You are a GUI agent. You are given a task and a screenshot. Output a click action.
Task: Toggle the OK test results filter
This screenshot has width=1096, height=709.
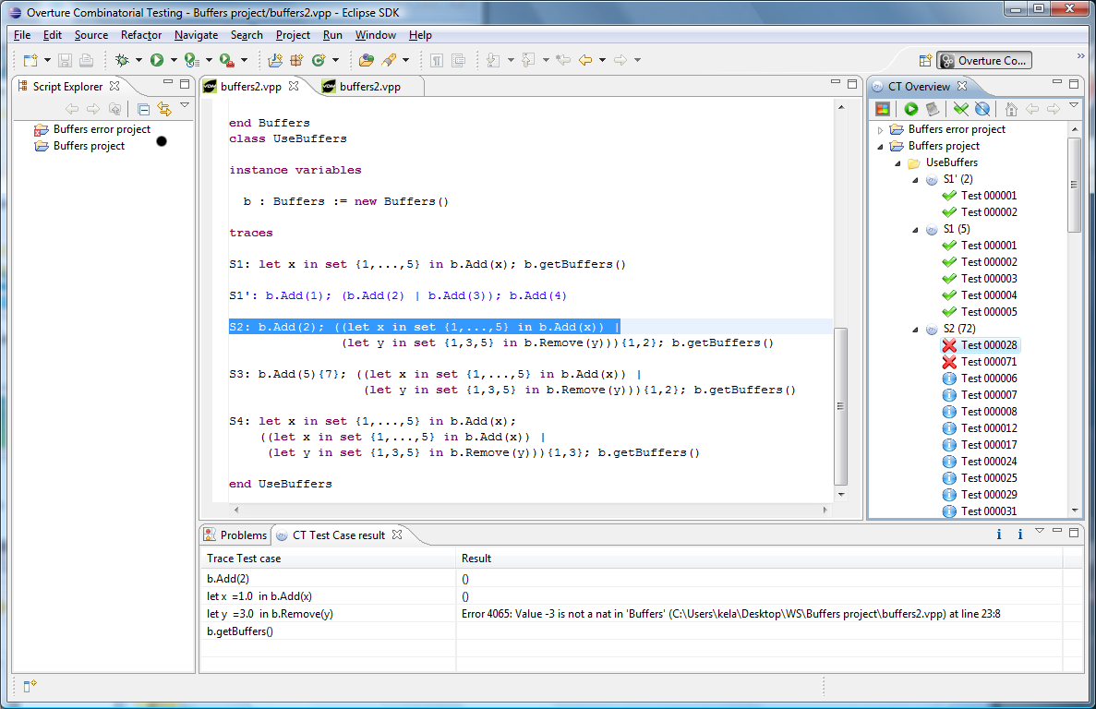[961, 109]
